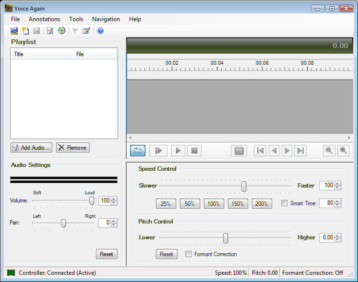
Task: Increase speed value with up stepper arrow
Action: [338, 183]
